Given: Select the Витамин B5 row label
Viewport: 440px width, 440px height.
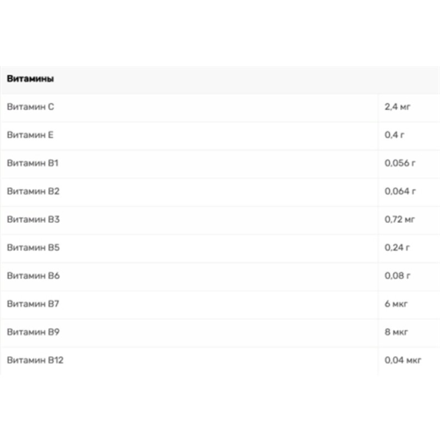Looking at the screenshot, I should (33, 248).
